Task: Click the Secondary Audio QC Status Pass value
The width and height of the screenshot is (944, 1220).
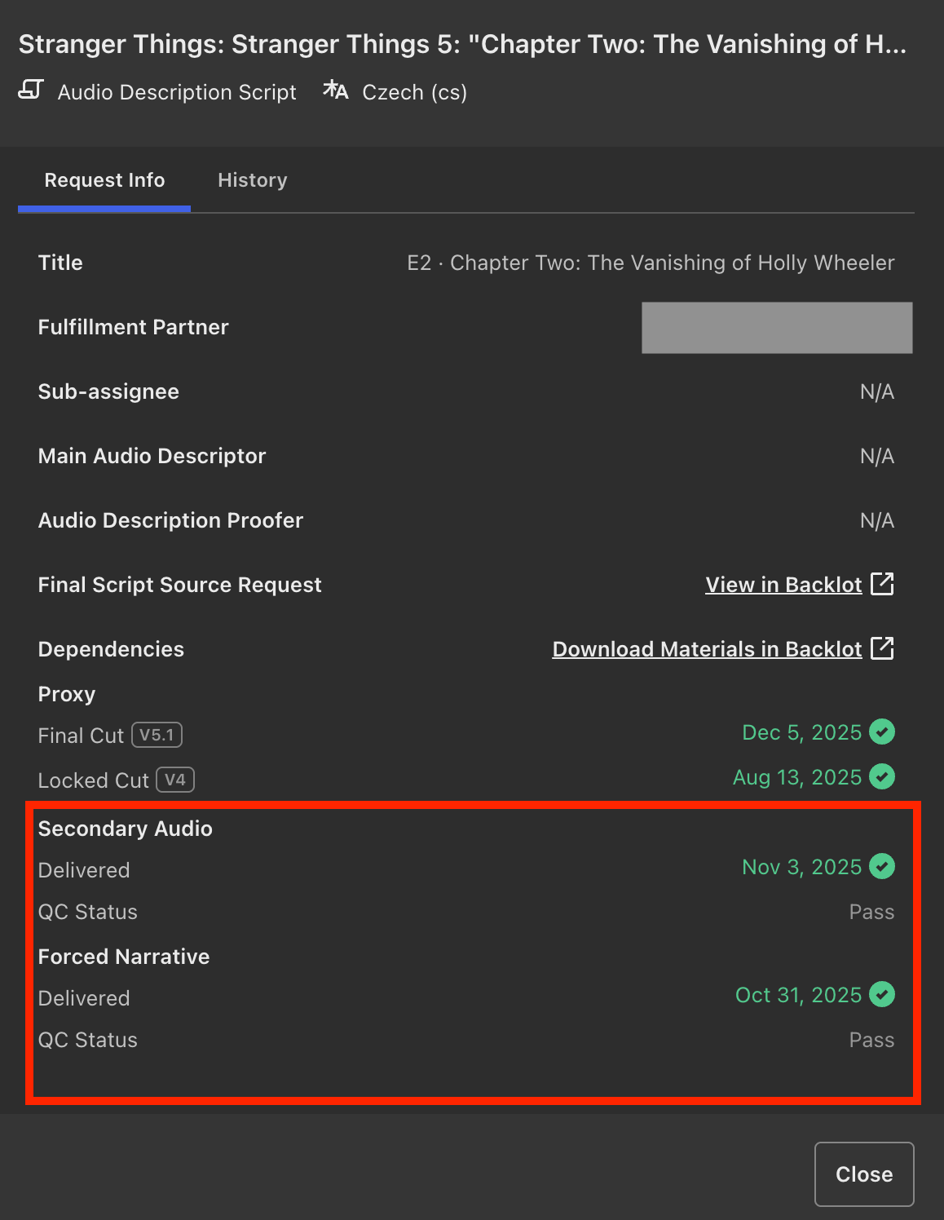Action: [871, 912]
